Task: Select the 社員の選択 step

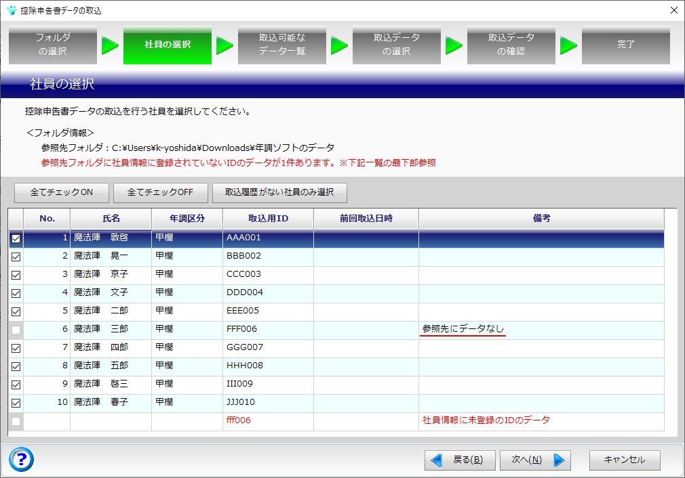Action: pyautogui.click(x=168, y=45)
